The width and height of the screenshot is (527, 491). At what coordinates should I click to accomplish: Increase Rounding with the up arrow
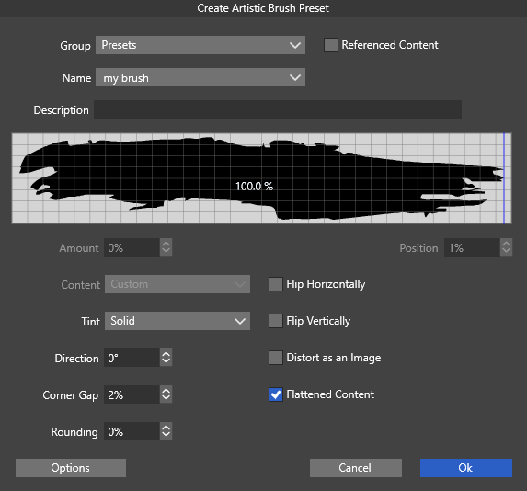coord(166,428)
